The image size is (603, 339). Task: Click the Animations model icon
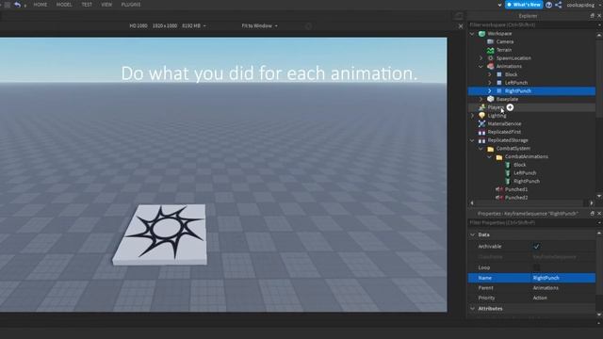point(490,66)
